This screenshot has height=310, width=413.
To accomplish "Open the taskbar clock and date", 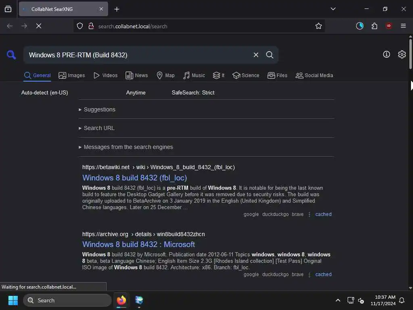I will [383, 300].
